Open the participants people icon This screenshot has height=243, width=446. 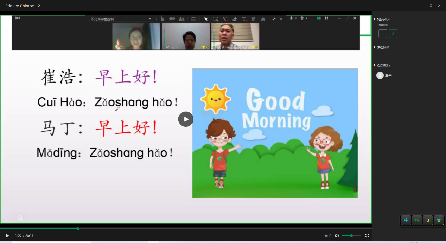181,19
